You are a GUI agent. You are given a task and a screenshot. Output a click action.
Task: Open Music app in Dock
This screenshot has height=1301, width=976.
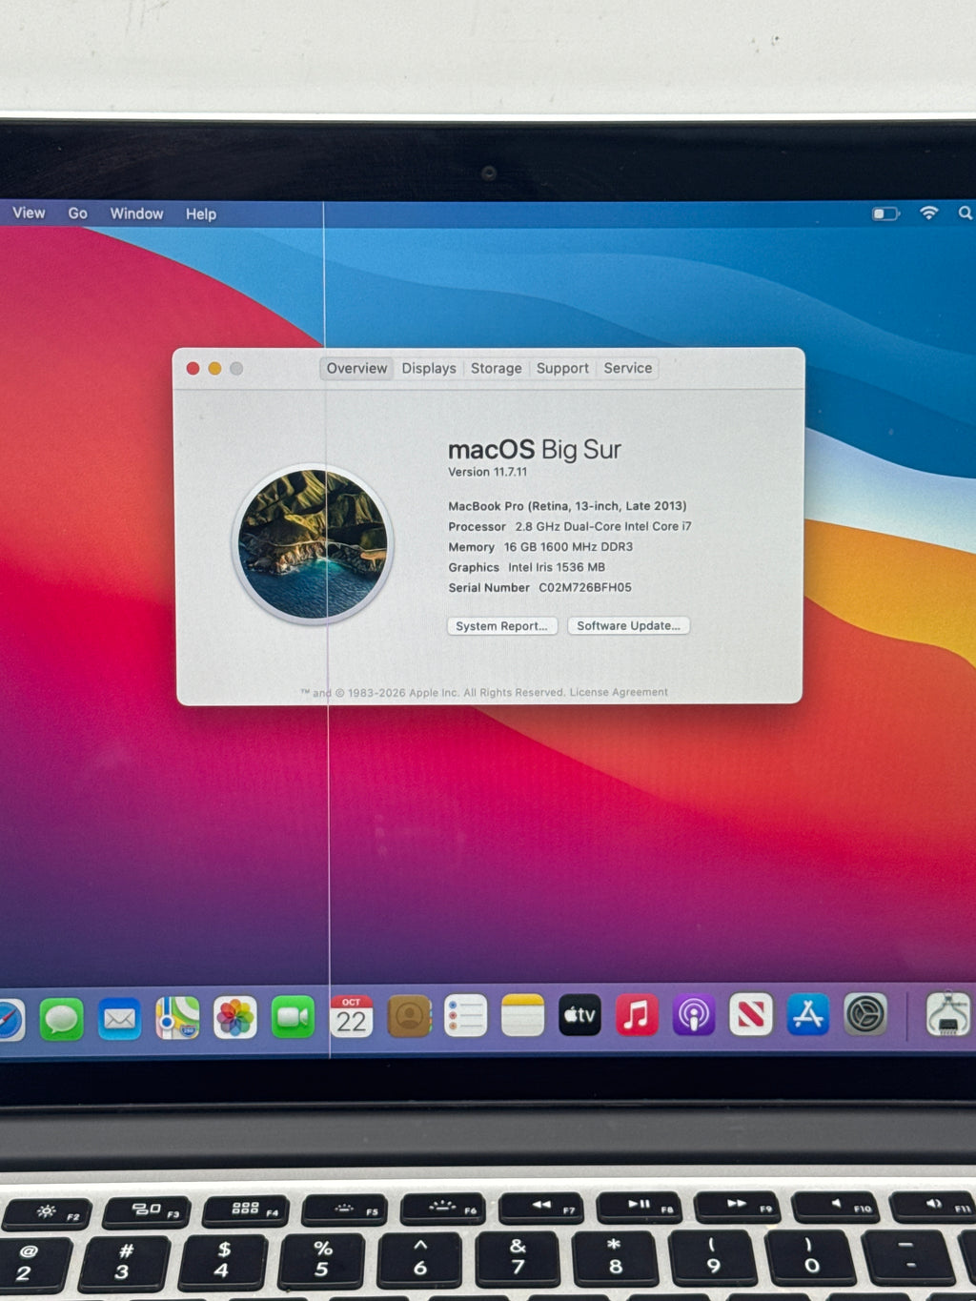(x=637, y=1015)
